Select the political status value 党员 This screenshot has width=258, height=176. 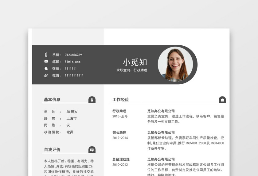[70, 132]
